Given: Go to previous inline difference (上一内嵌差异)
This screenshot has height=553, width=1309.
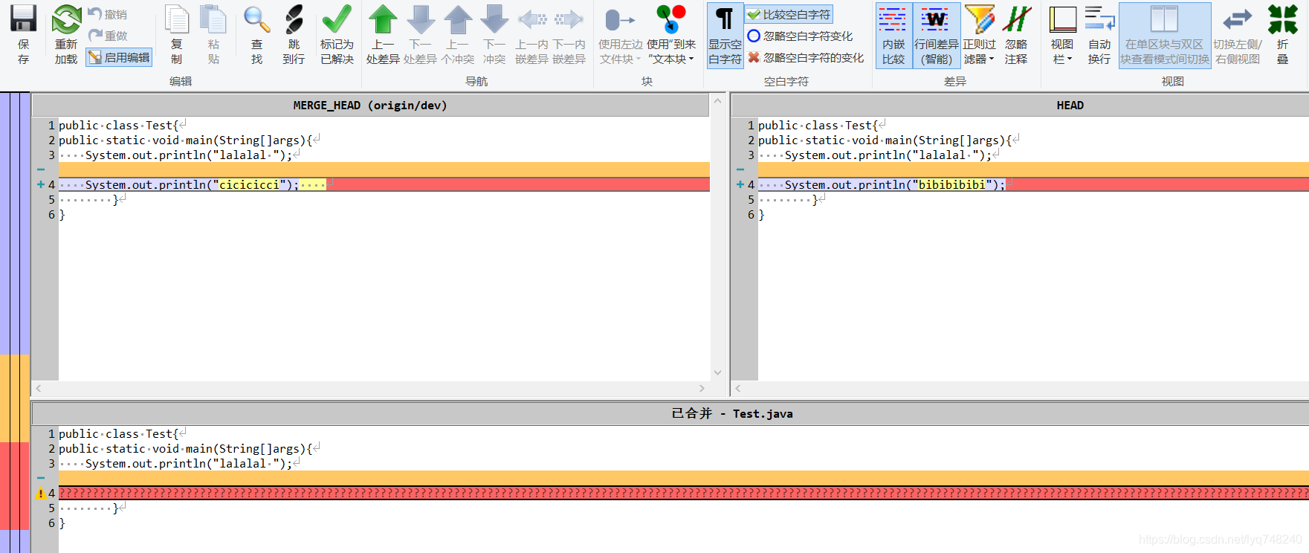Looking at the screenshot, I should [531, 20].
